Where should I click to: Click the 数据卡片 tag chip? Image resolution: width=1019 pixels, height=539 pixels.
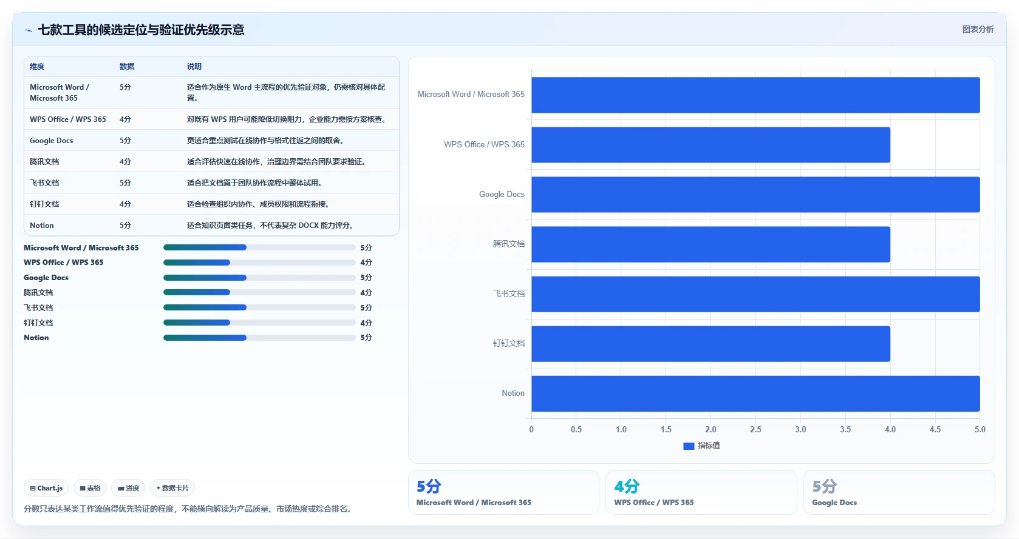pos(172,488)
